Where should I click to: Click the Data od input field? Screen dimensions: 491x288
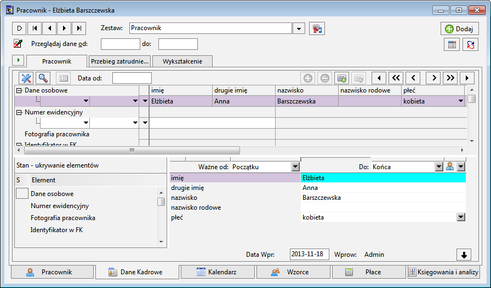132,78
